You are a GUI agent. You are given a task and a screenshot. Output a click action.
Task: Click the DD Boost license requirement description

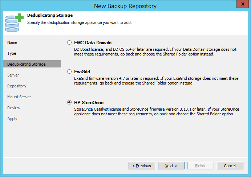coord(155,52)
